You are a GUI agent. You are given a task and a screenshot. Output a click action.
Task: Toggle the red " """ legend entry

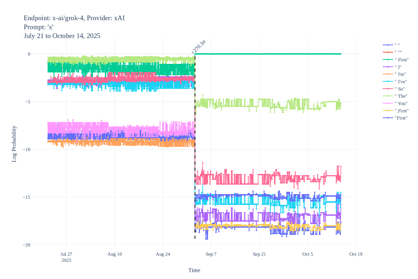tap(395, 52)
